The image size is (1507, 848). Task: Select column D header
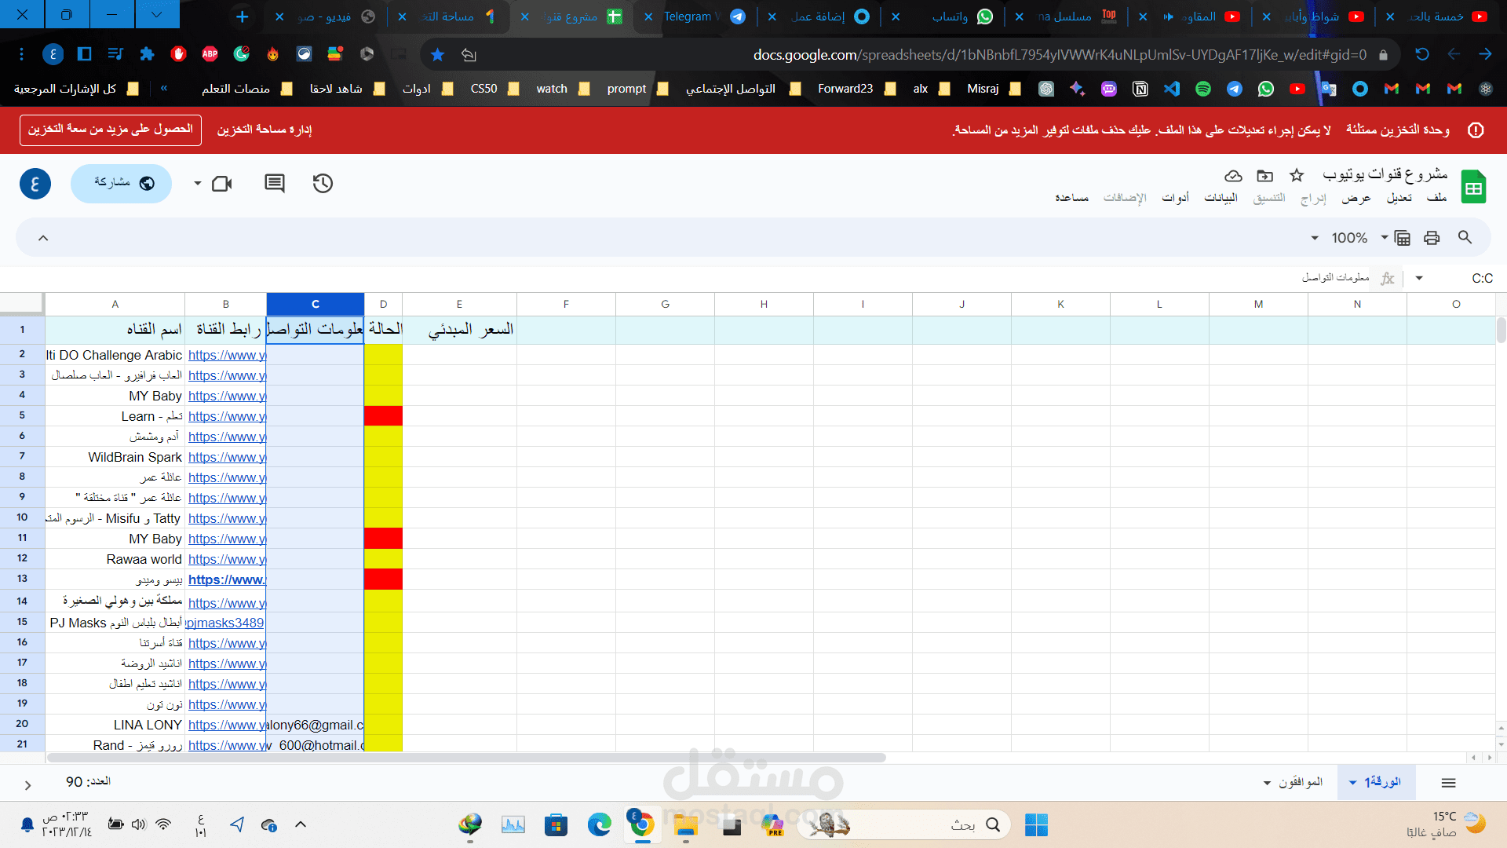tap(383, 304)
